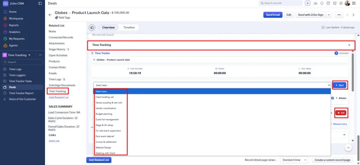Image resolution: width=360 pixels, height=165 pixels.
Task: Click in the Search records field
Action: click(281, 3)
